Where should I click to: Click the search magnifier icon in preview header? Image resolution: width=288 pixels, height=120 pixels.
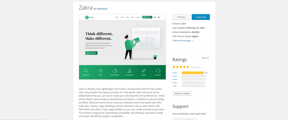pyautogui.click(x=155, y=17)
